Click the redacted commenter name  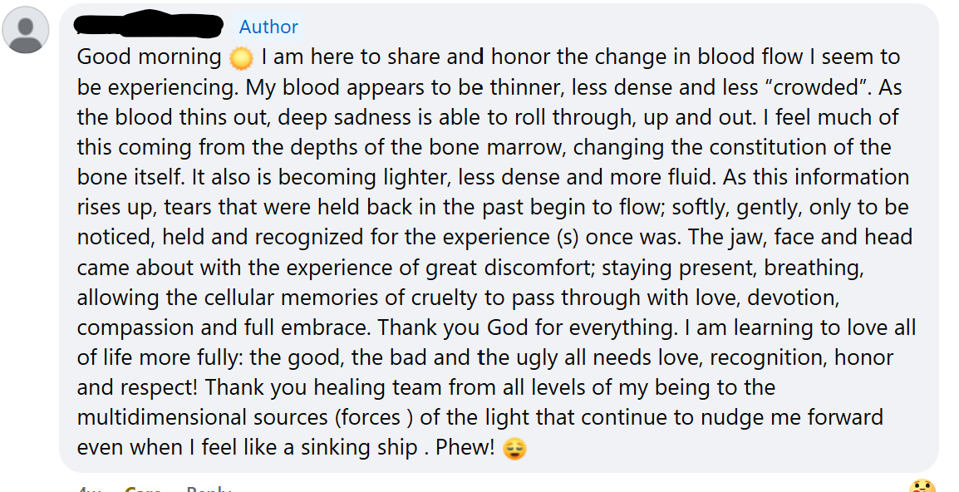(148, 24)
